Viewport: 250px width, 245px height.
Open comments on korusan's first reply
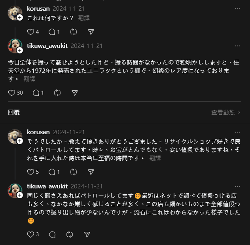coord(52,32)
